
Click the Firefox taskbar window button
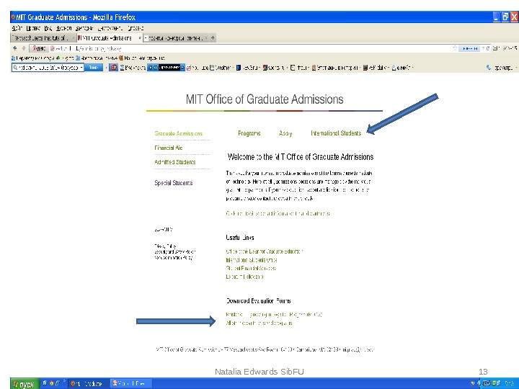88,384
